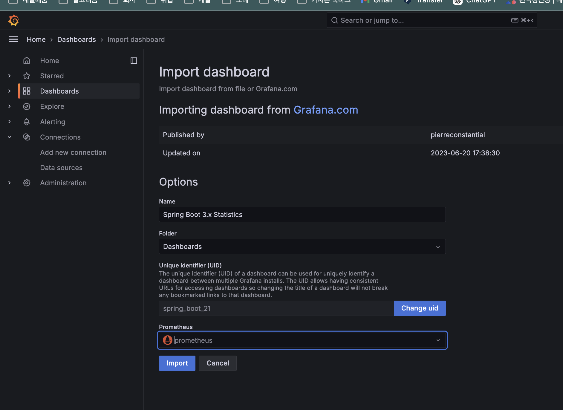Click the Unique identifier (UID) label
Screen dimensions: 563x410
pos(190,265)
